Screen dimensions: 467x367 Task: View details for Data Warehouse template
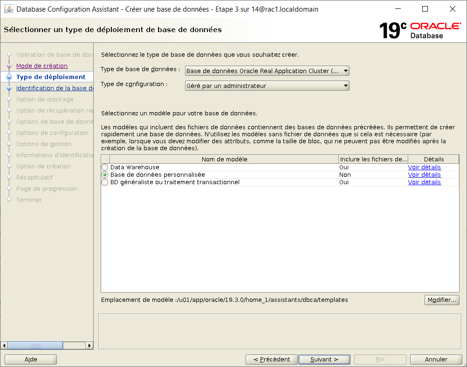pyautogui.click(x=425, y=167)
